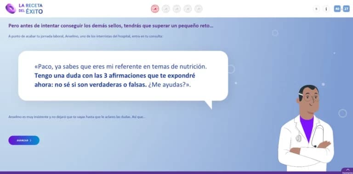Select the third gray stamp badge
Viewport: 353px width, 174px height.
pos(176,9)
